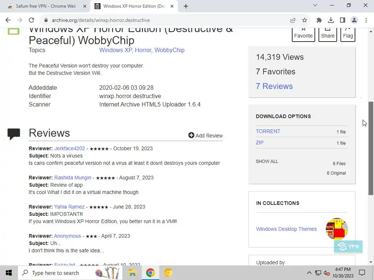Viewport: 374px width, 280px height.
Task: Click the muted volume tray icon
Action: [327, 273]
